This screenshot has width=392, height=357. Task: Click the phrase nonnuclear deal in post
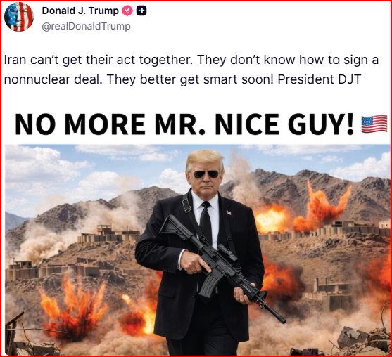(53, 79)
